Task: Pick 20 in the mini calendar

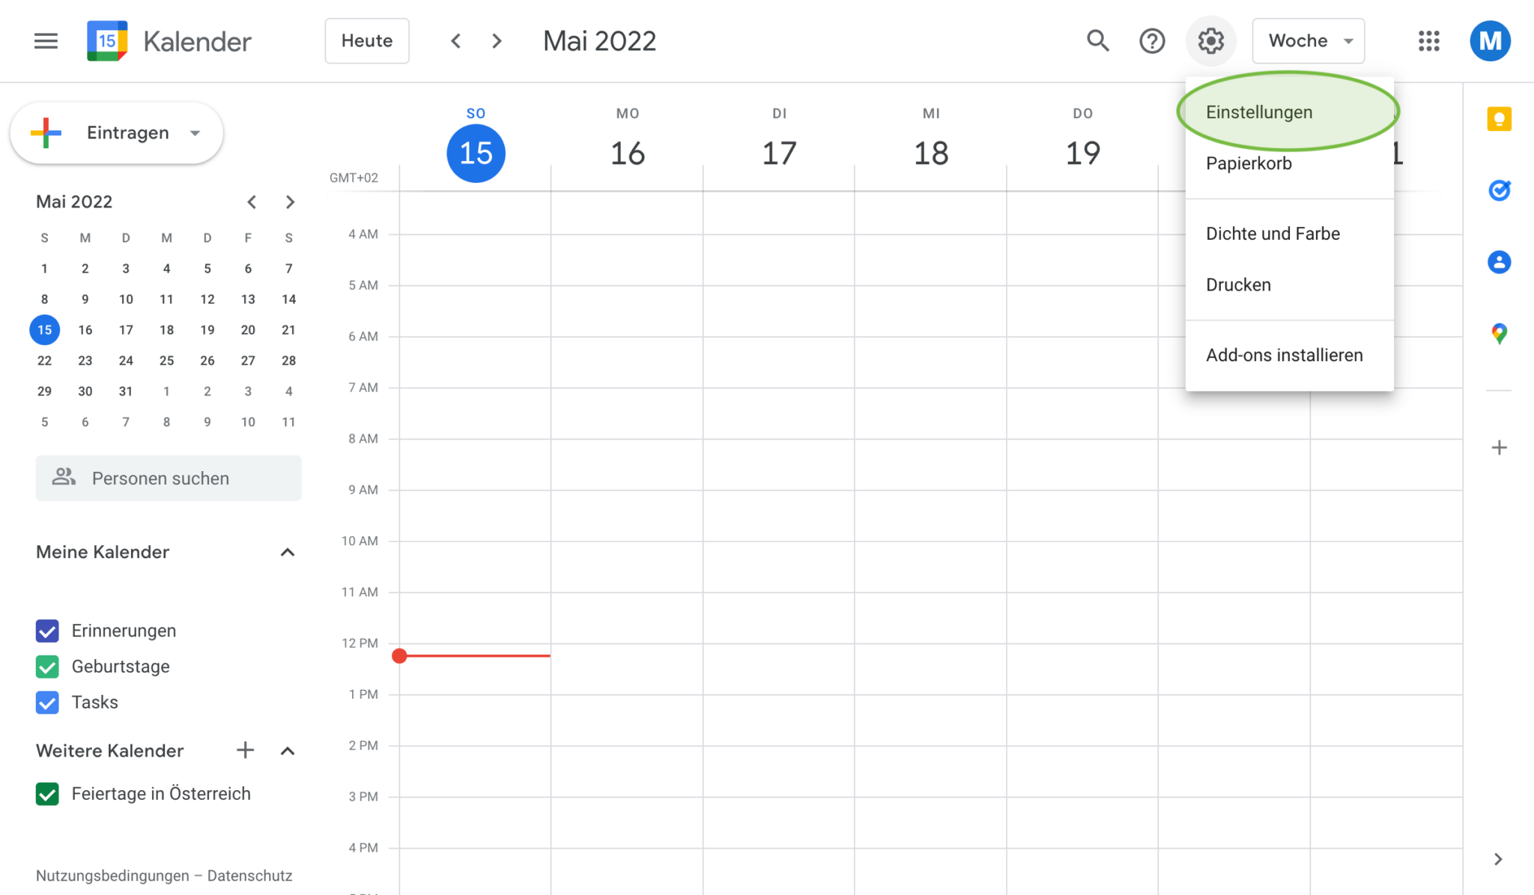Action: [248, 330]
